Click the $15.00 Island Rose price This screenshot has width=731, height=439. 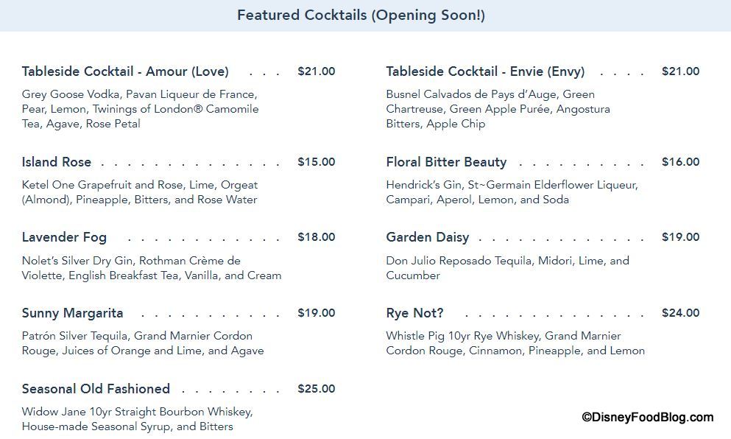point(316,162)
